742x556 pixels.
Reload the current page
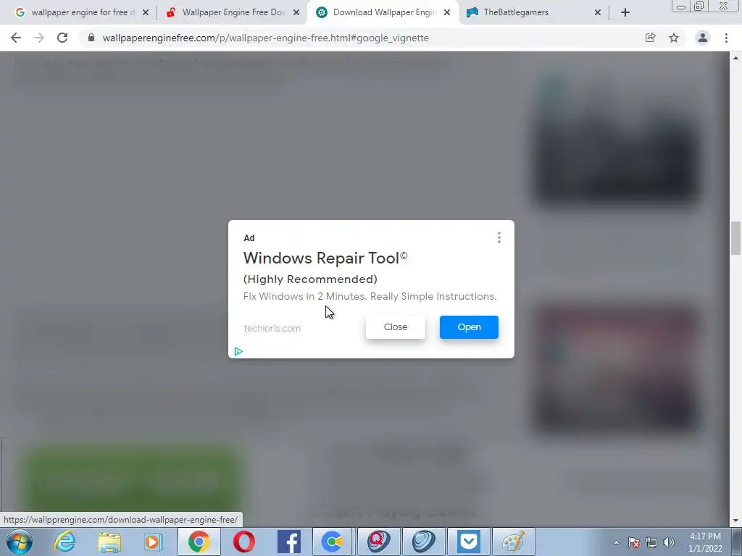pos(62,38)
